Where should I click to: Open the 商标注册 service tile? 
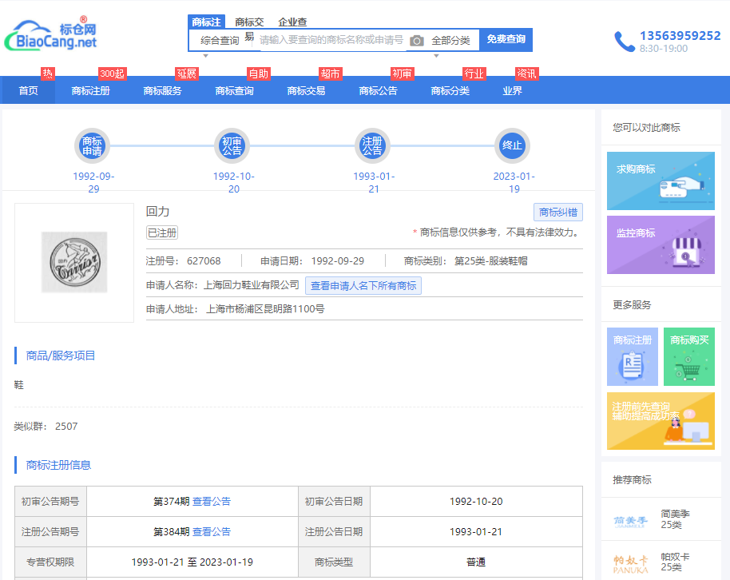coord(633,356)
